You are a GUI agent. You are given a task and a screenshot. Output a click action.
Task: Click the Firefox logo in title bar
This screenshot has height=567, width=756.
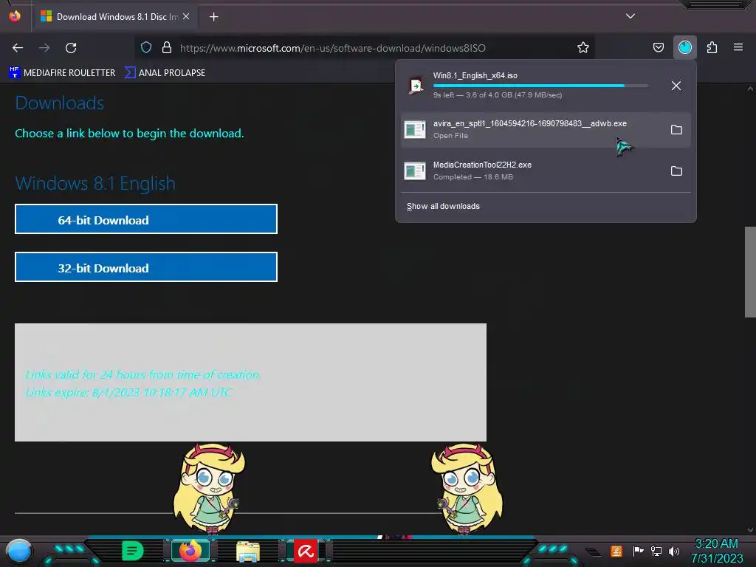[15, 16]
